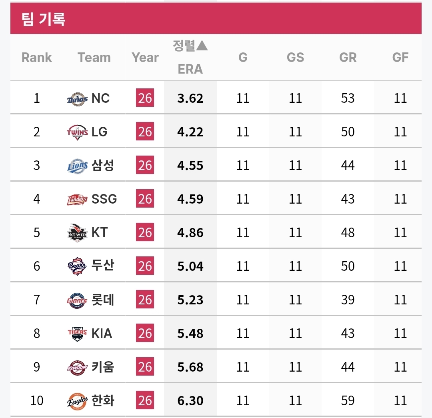Sort table by G column header

pos(243,58)
